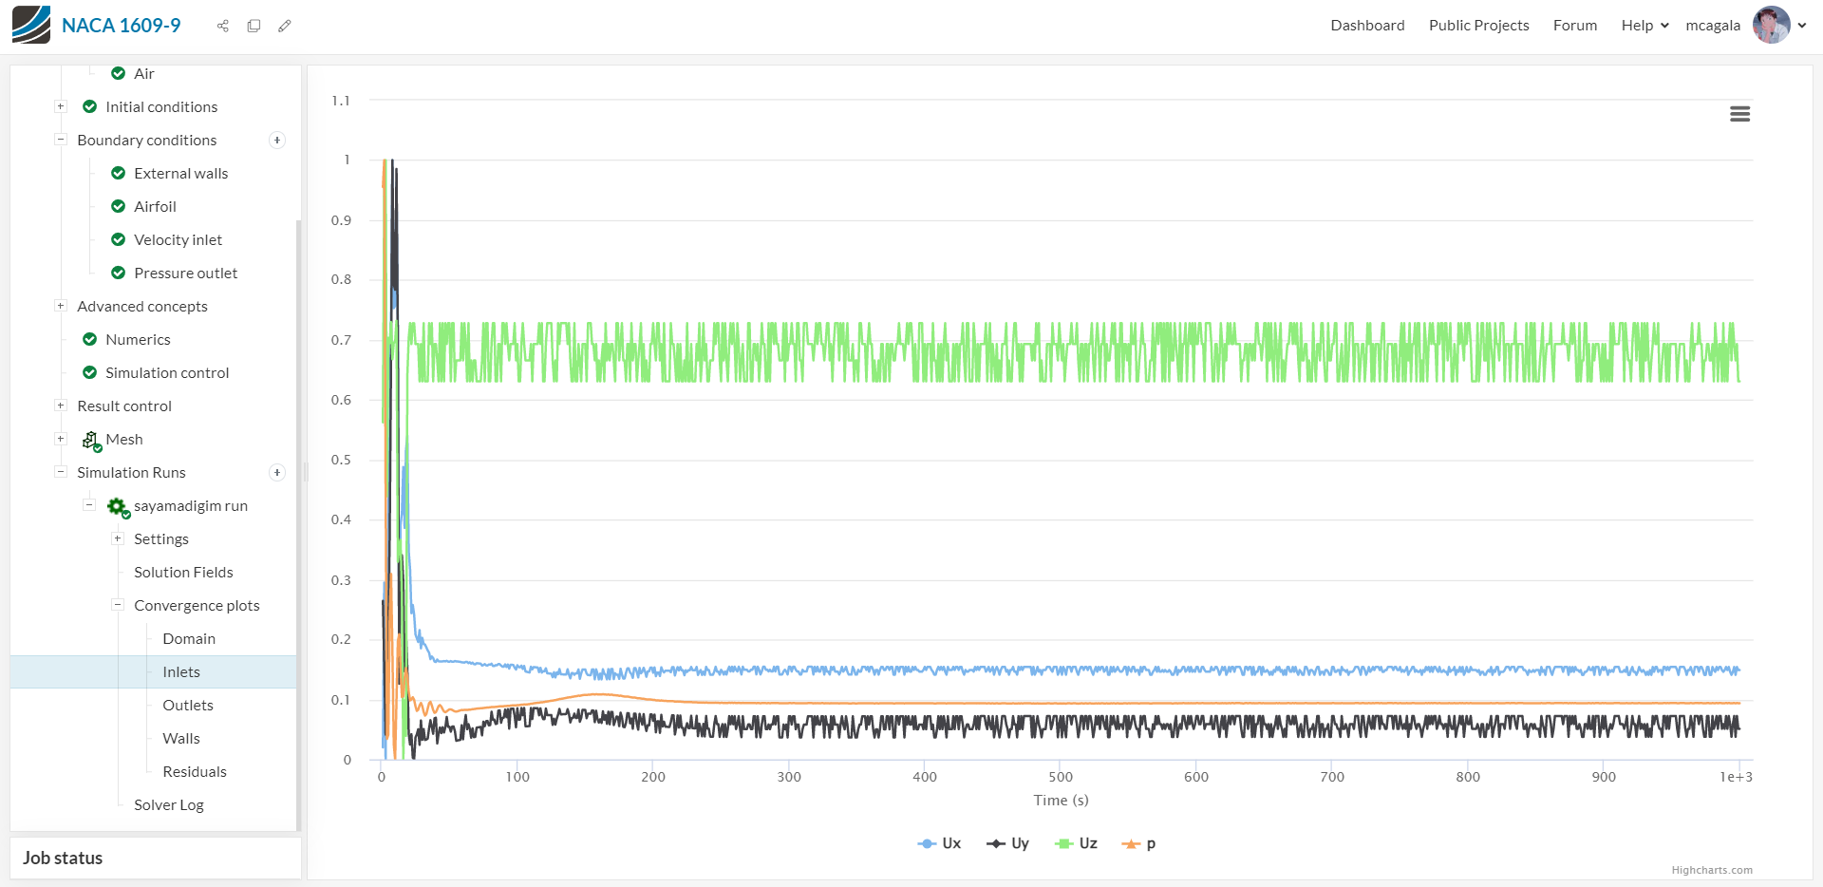Image resolution: width=1823 pixels, height=887 pixels.
Task: Select the Solution Fields item
Action: click(x=183, y=572)
